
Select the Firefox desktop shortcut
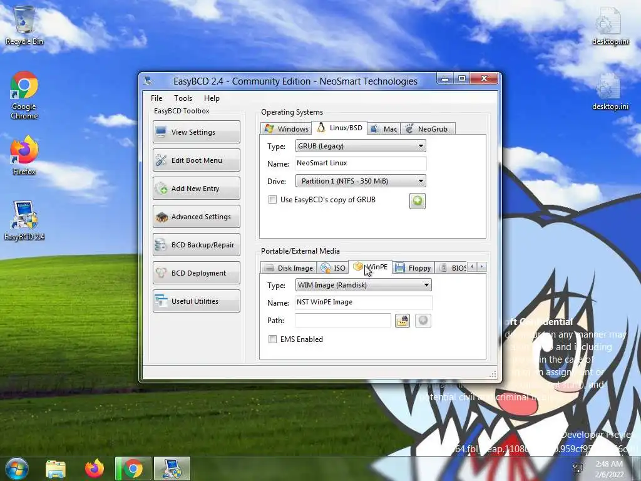(x=24, y=156)
